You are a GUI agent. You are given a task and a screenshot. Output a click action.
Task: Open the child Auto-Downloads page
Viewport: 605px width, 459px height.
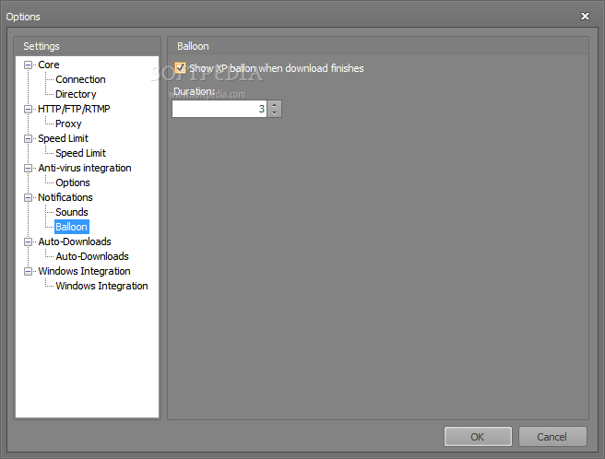click(92, 256)
